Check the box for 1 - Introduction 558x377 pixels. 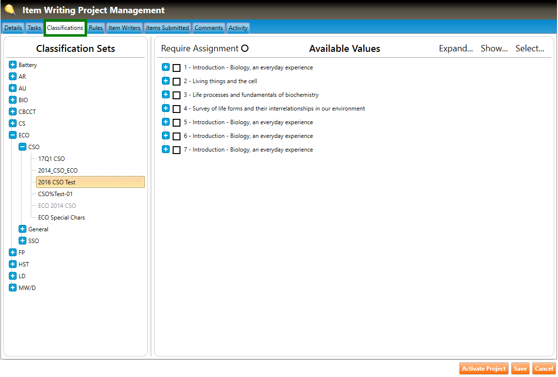(177, 68)
